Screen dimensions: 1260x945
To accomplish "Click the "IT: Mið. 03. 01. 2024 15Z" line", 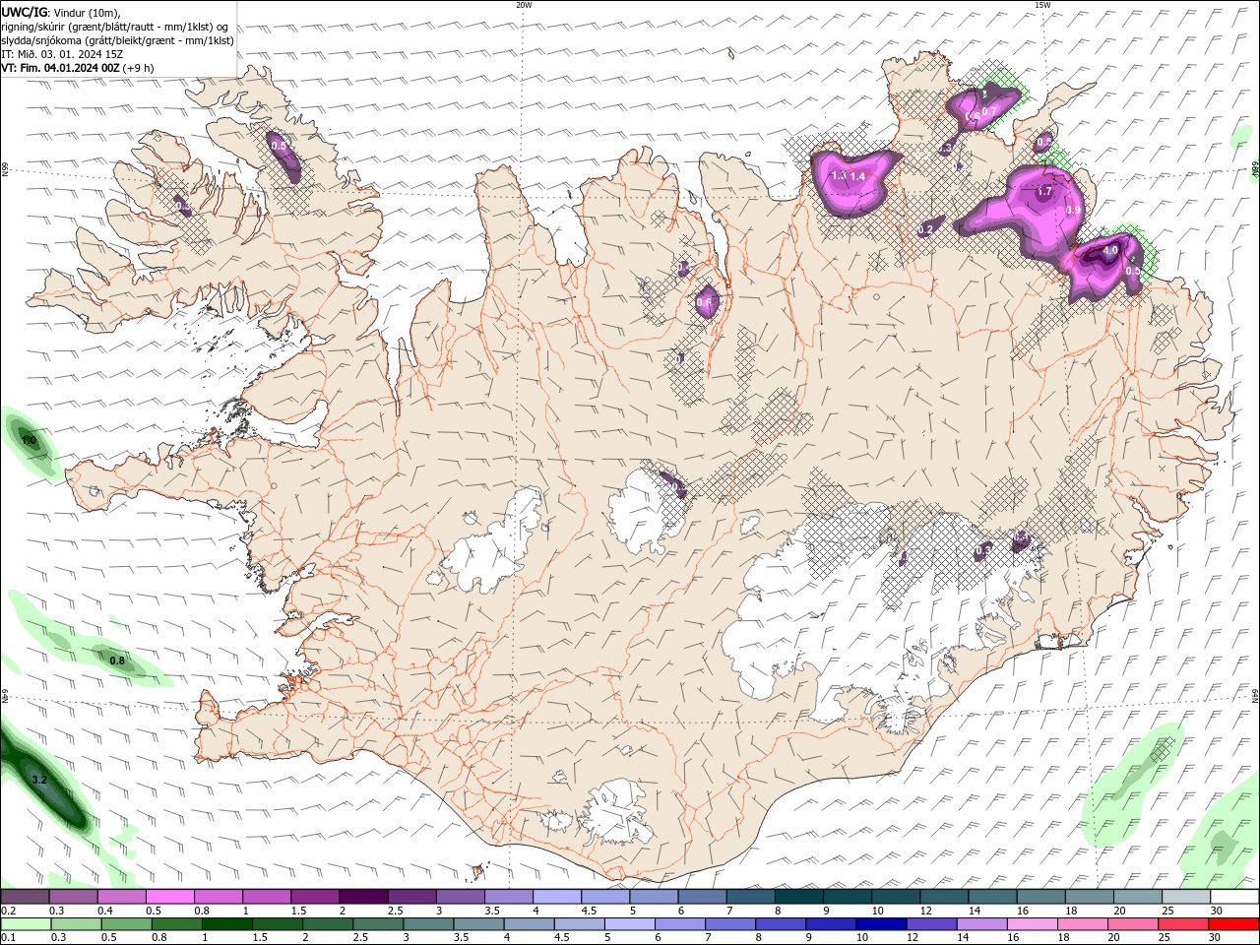I will pyautogui.click(x=62, y=54).
